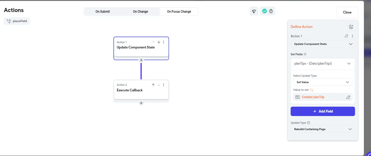Open the three-dot menu beside Action 1 in panel
The image size is (371, 156).
pos(352,36)
